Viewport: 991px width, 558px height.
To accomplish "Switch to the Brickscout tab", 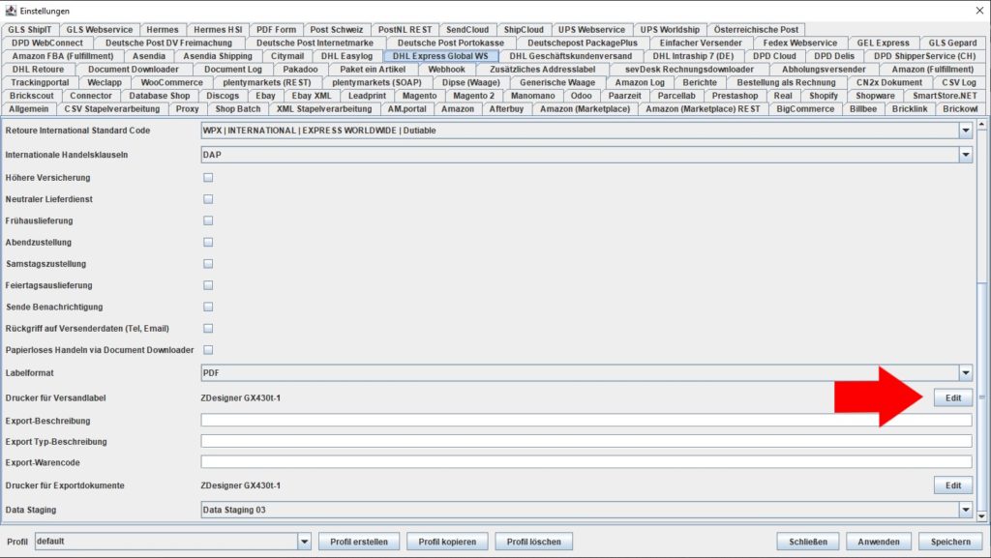I will (32, 96).
